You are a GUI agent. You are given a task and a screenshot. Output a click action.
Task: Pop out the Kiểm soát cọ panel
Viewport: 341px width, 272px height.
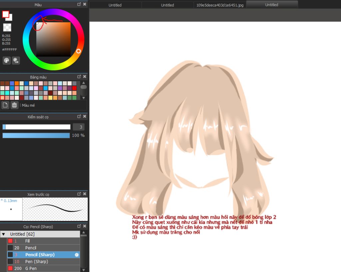[79, 117]
